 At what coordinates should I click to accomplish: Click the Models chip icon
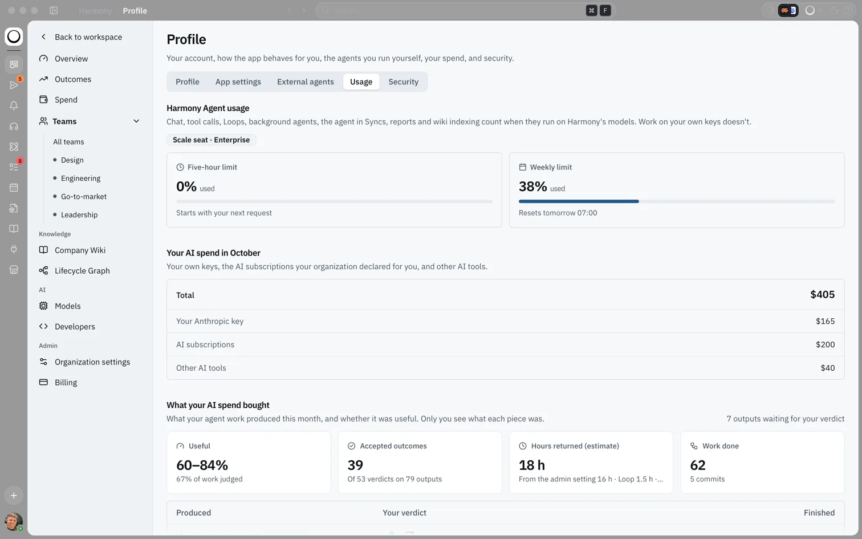point(43,306)
